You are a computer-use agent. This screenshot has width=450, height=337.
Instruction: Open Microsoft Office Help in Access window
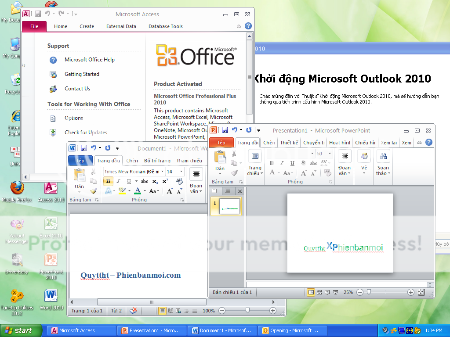(89, 60)
